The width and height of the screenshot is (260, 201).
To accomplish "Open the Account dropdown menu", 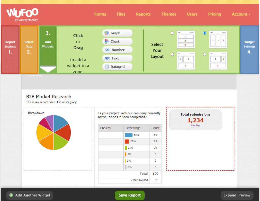I will point(241,14).
